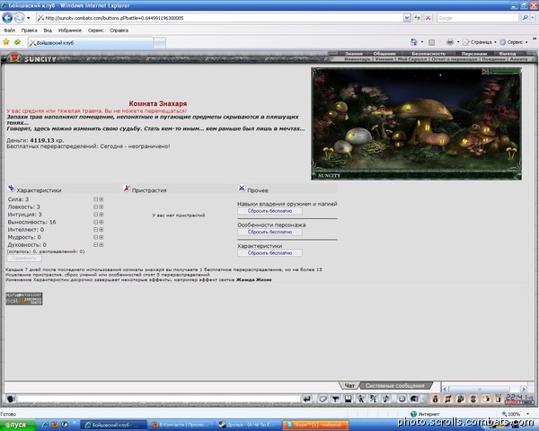The width and height of the screenshot is (539, 431).
Task: Click the Пристрастия section icon
Action: click(127, 189)
